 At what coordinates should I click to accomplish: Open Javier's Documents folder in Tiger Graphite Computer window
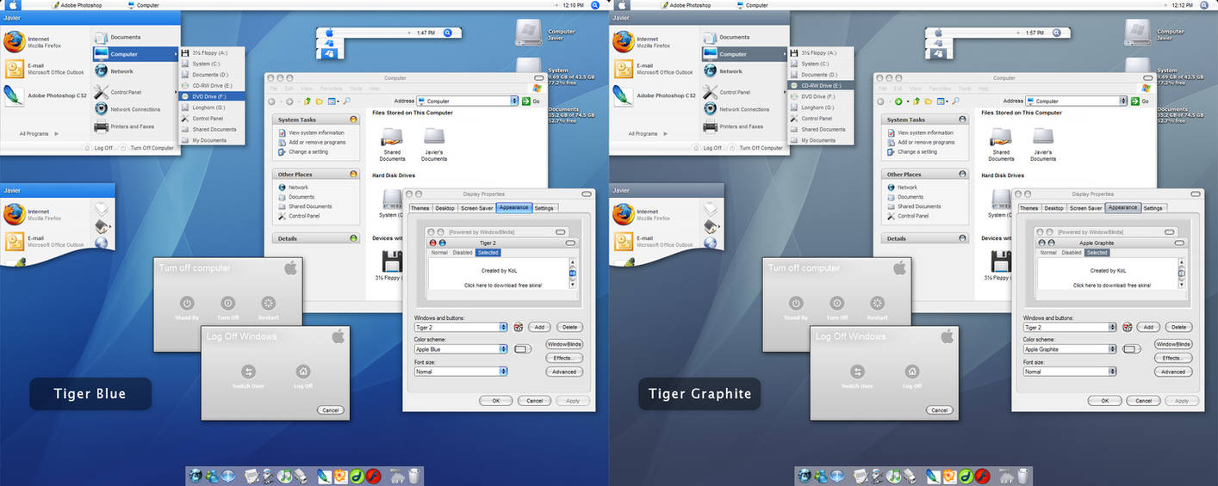point(1042,144)
